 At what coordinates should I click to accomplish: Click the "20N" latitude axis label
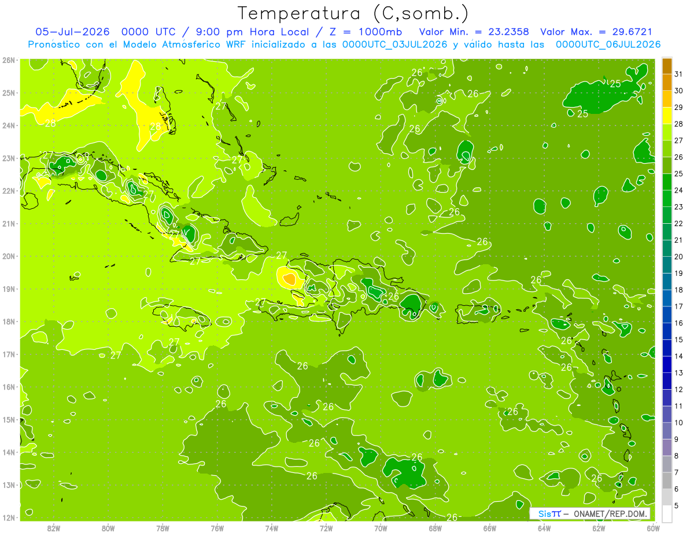pos(9,256)
